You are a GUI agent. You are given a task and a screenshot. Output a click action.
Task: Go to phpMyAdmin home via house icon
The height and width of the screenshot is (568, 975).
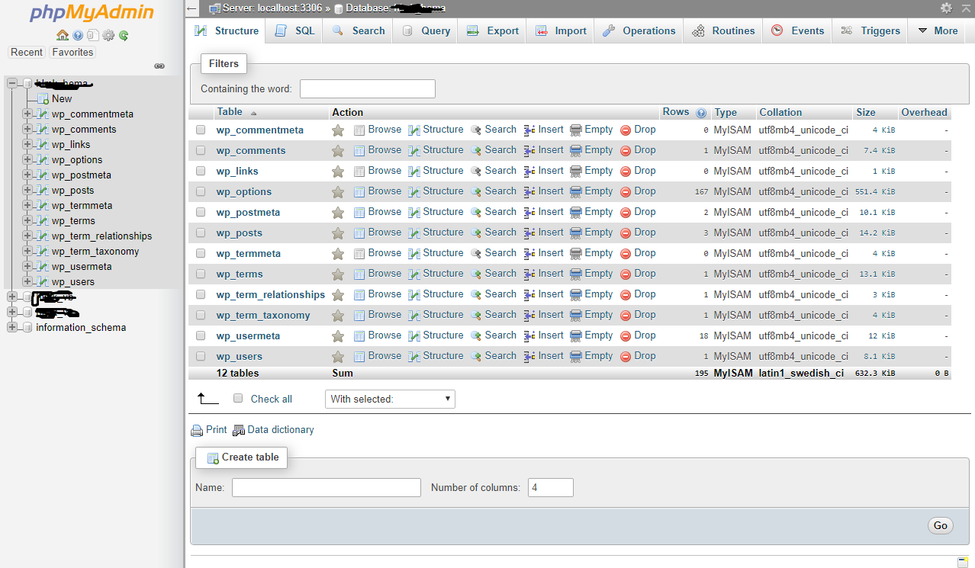pos(63,35)
